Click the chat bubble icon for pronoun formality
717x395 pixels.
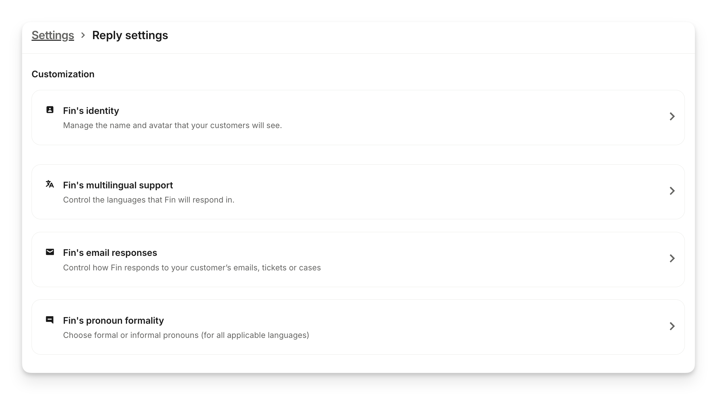pyautogui.click(x=50, y=320)
